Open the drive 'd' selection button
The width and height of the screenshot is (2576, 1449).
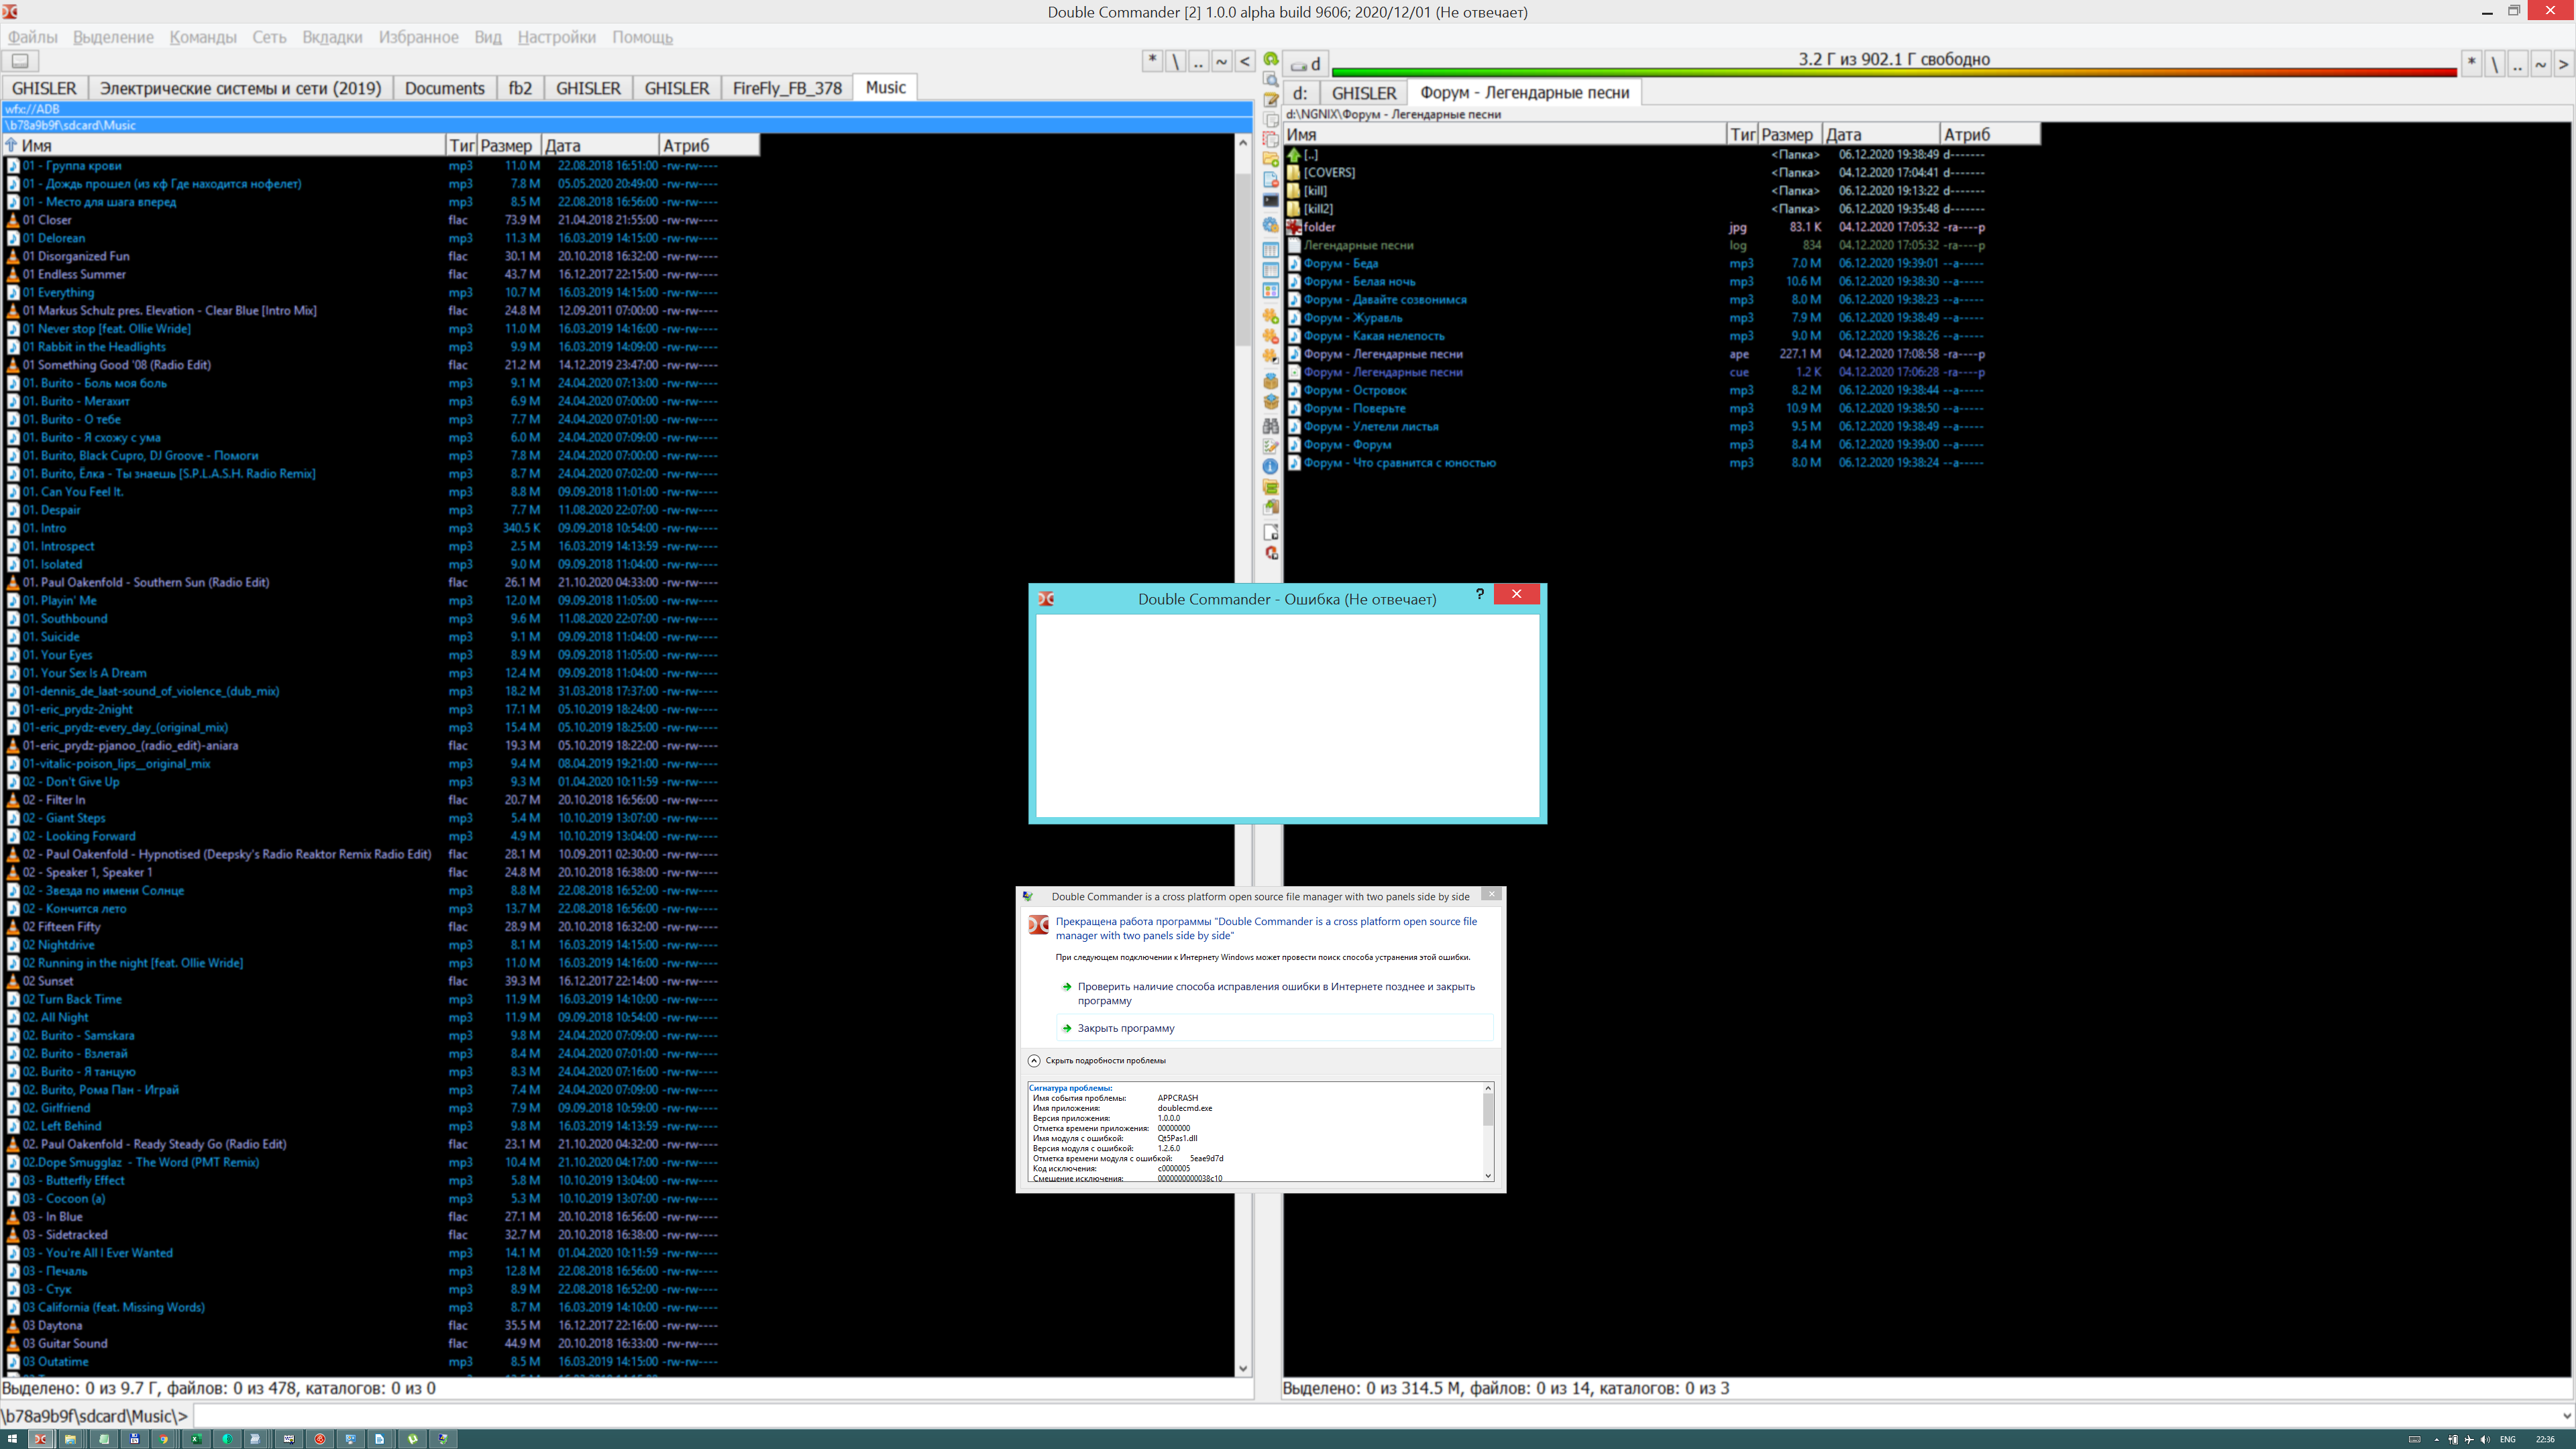point(1306,64)
